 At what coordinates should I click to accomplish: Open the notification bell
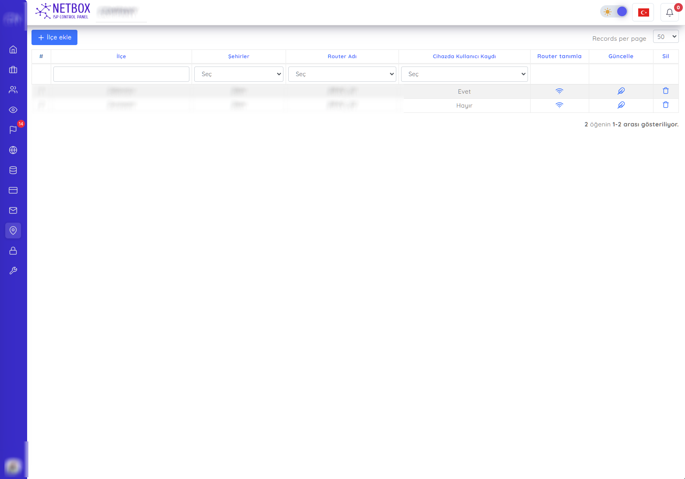669,12
